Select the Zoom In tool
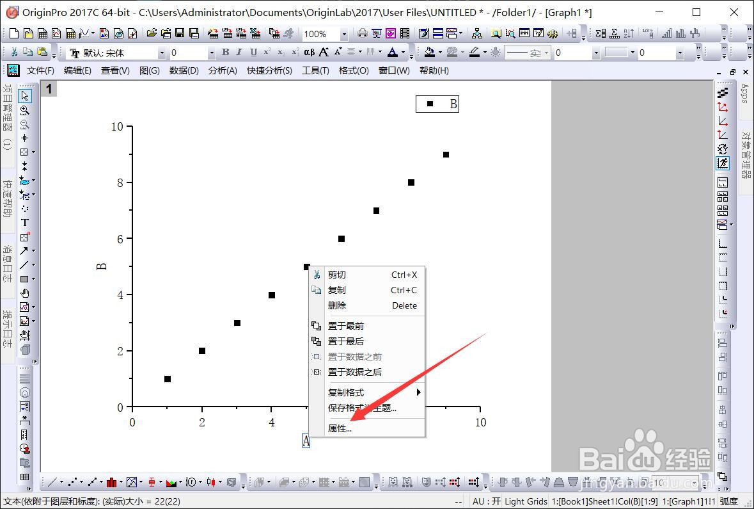The width and height of the screenshot is (754, 509). tap(24, 110)
